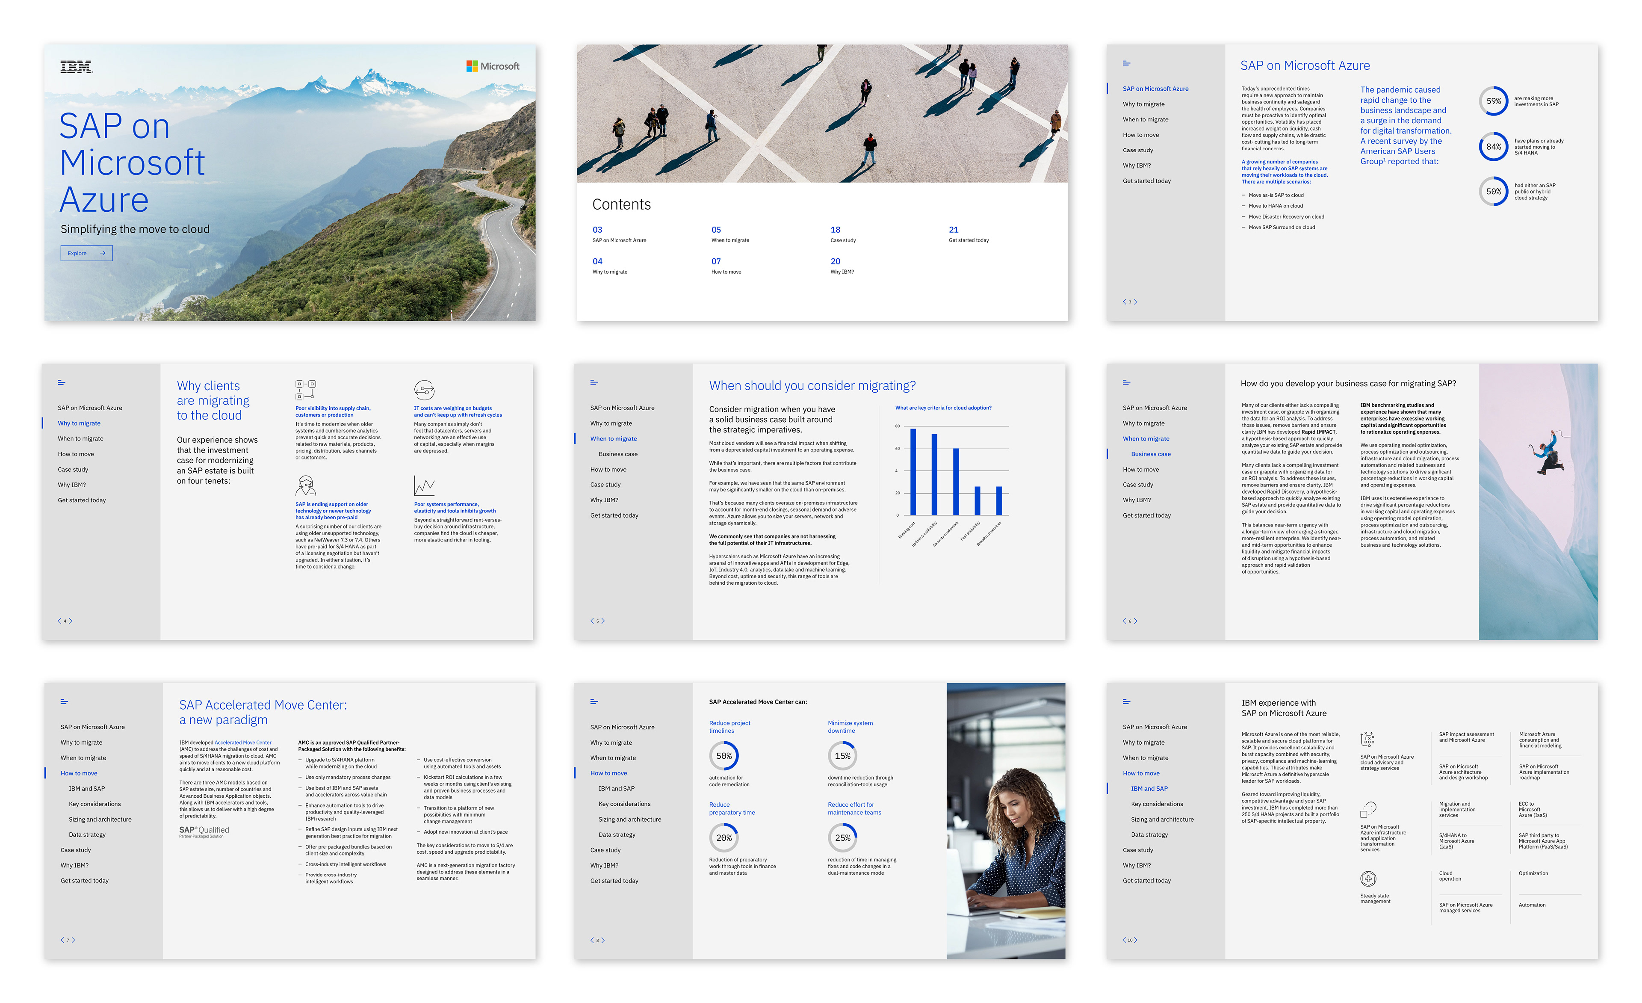Follow the Accelerated Move Center hyperlink
The height and width of the screenshot is (1003, 1642).
(x=242, y=743)
